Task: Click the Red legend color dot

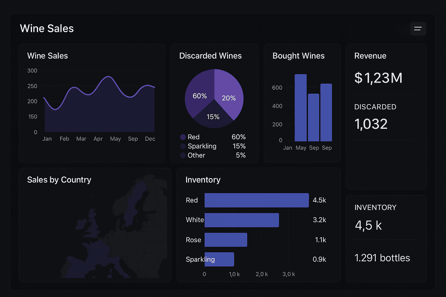Action: (x=183, y=137)
